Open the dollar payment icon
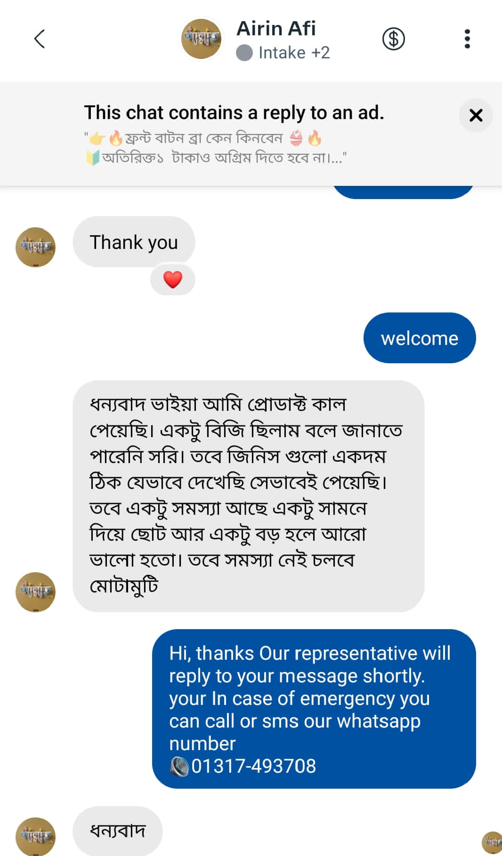The image size is (502, 856). point(393,39)
